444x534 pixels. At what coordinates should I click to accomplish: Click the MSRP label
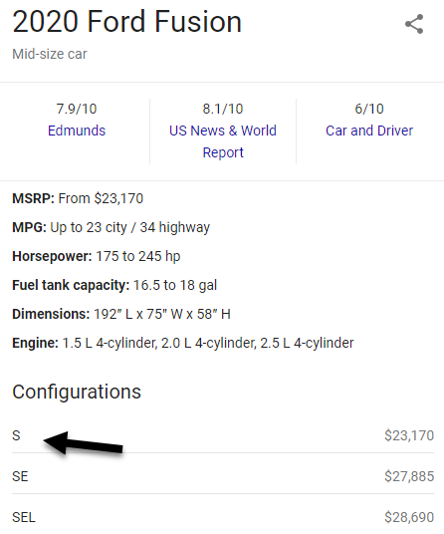pos(33,198)
